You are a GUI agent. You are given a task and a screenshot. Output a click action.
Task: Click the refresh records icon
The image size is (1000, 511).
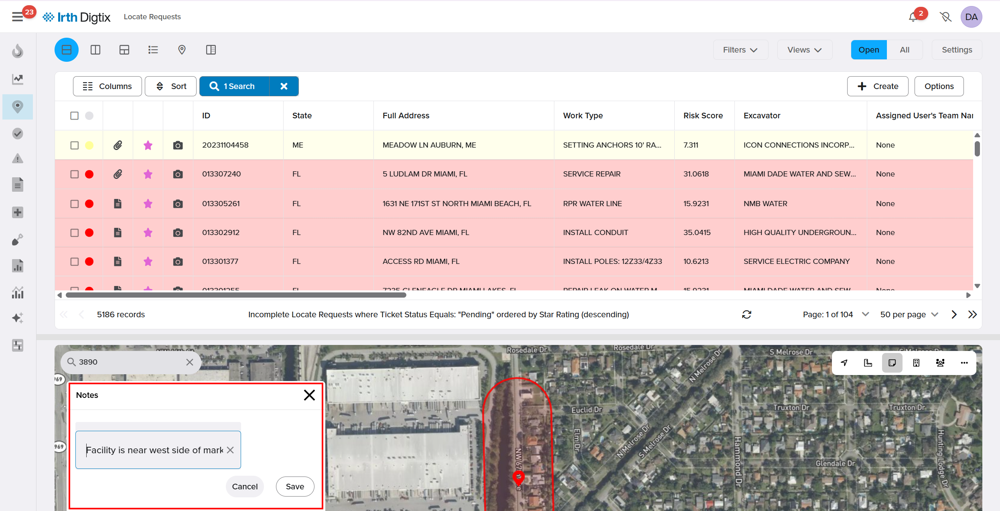[x=746, y=314]
